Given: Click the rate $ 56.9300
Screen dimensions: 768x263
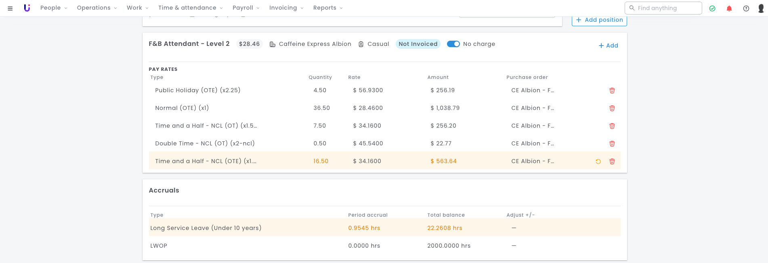Looking at the screenshot, I should click(368, 90).
